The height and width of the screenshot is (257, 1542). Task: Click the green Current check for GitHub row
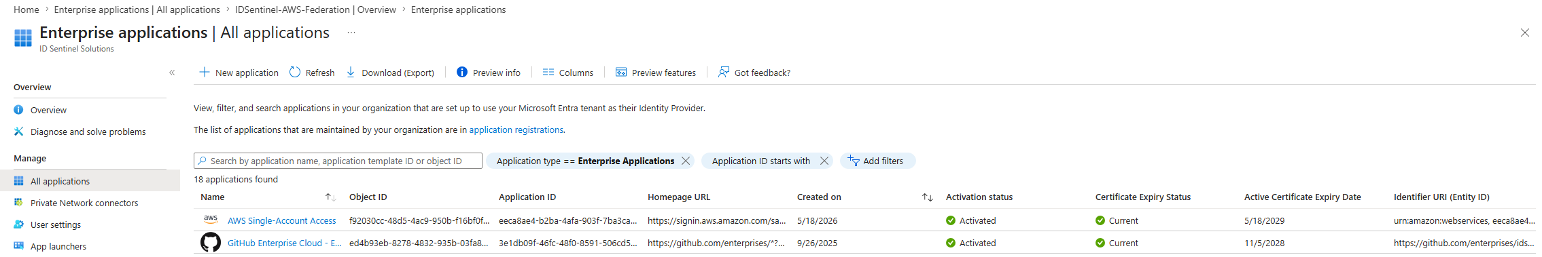point(1100,243)
